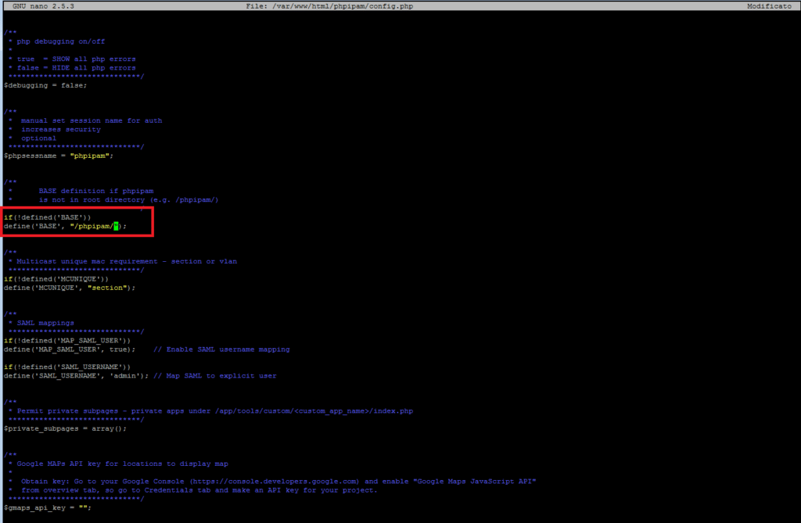The image size is (801, 523).
Task: Place cursor on $gmaps_api_key = ""; line
Action: 48,507
